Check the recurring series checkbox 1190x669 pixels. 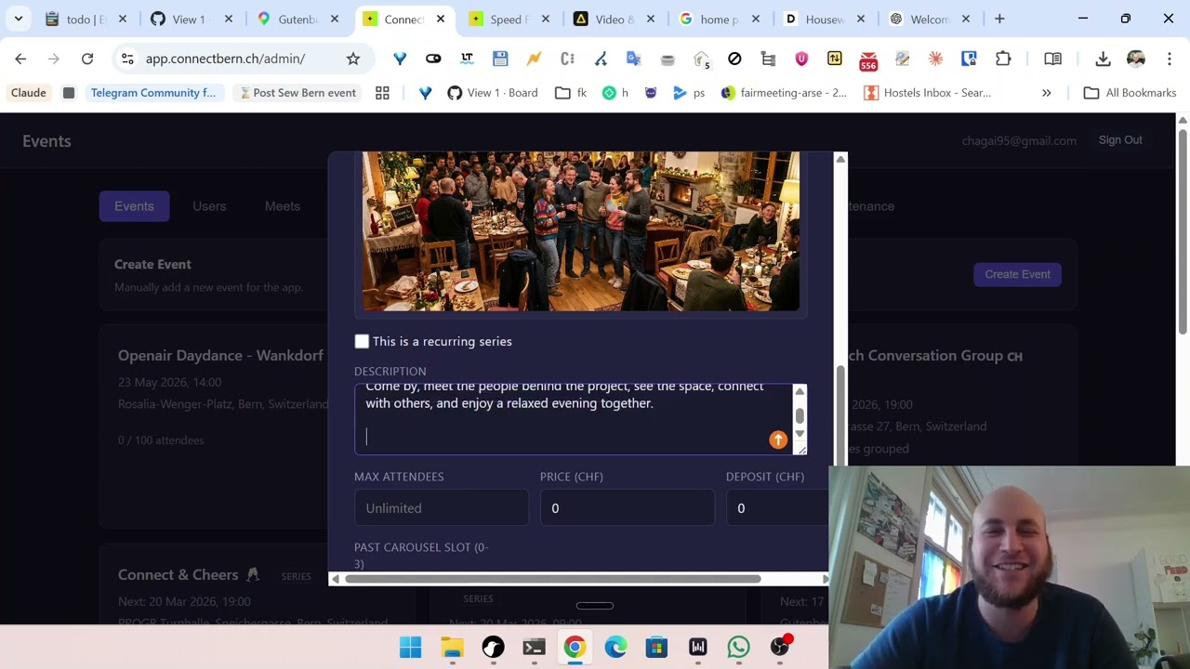(362, 342)
